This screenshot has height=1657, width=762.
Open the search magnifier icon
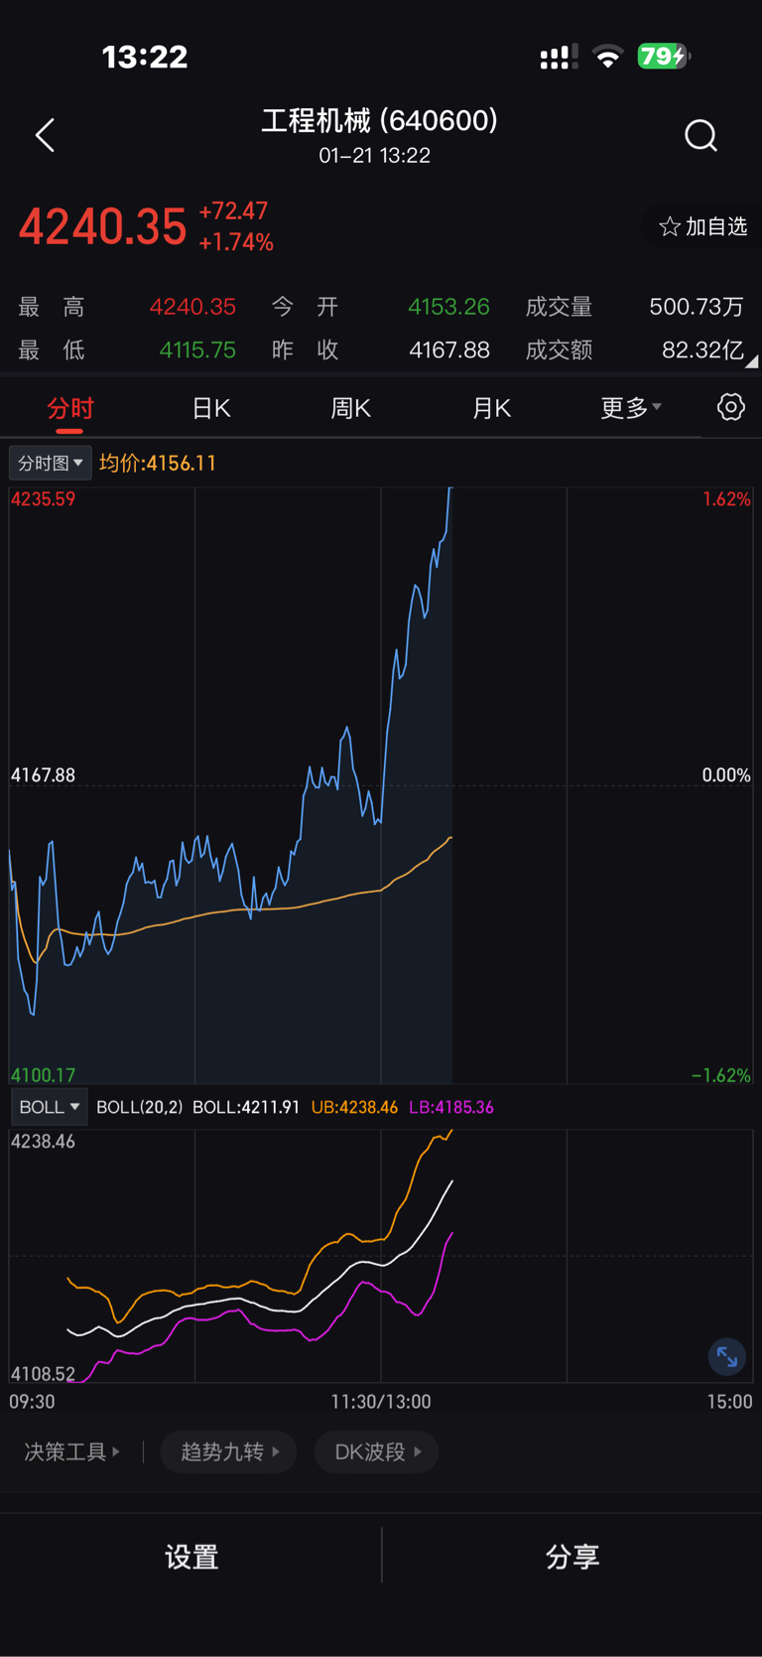point(700,135)
